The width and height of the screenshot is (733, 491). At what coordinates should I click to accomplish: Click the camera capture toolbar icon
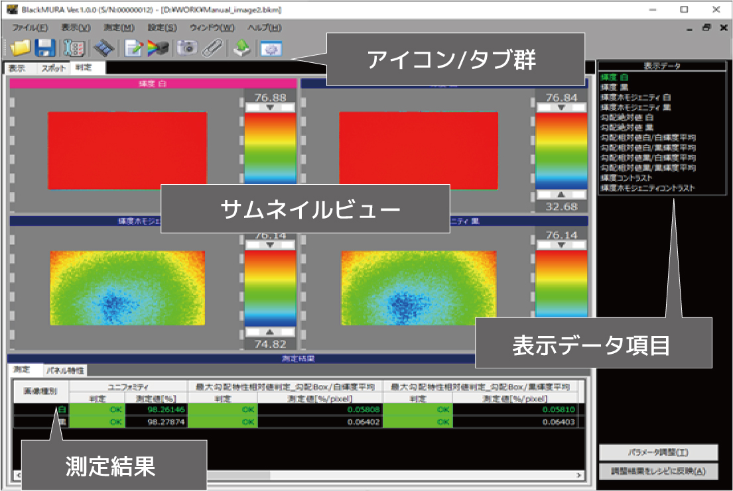(187, 48)
